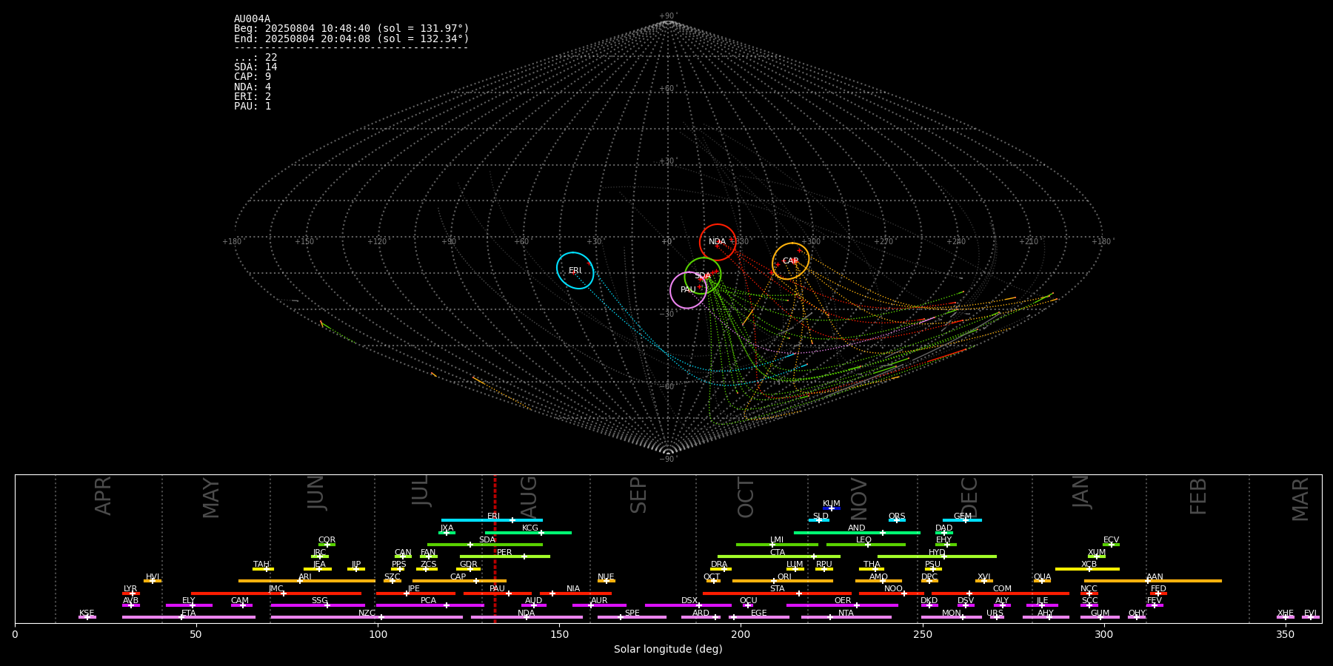Image resolution: width=1333 pixels, height=666 pixels.
Task: Click the KSE shower marker in the timeline
Action: click(x=87, y=617)
